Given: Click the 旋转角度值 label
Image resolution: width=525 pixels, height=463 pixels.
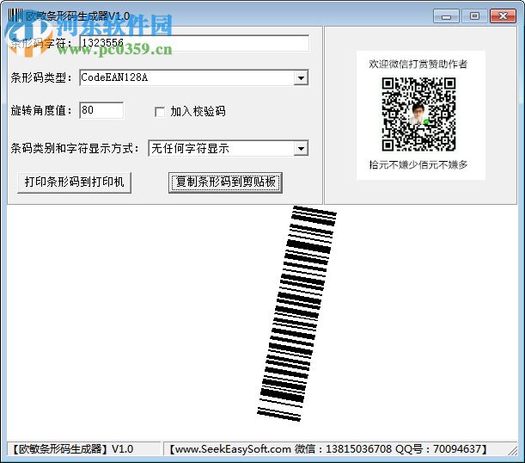Looking at the screenshot, I should point(41,110).
